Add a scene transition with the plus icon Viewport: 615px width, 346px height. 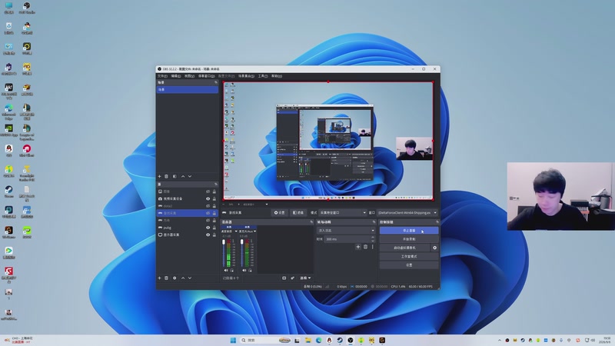tap(358, 247)
